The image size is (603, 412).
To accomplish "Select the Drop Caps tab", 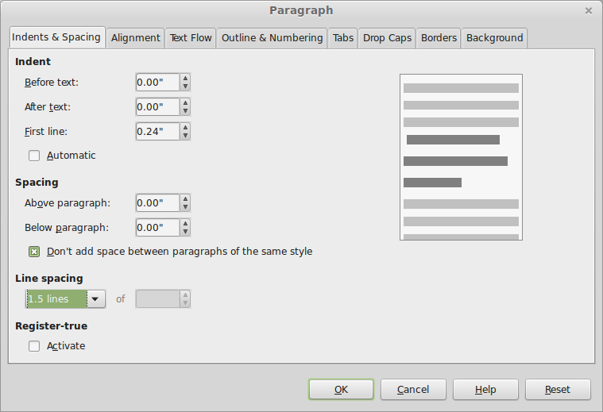I will (x=387, y=37).
